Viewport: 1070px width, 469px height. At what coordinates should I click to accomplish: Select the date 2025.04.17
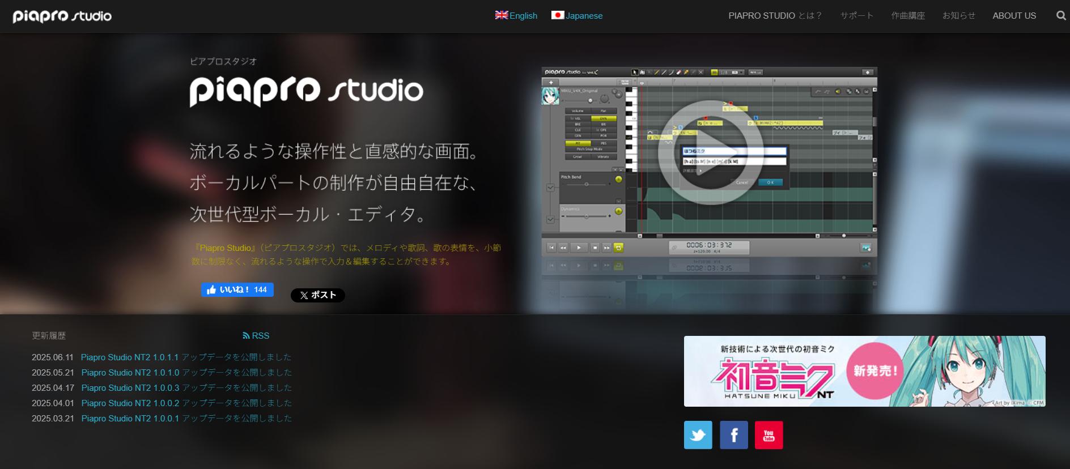pos(53,388)
